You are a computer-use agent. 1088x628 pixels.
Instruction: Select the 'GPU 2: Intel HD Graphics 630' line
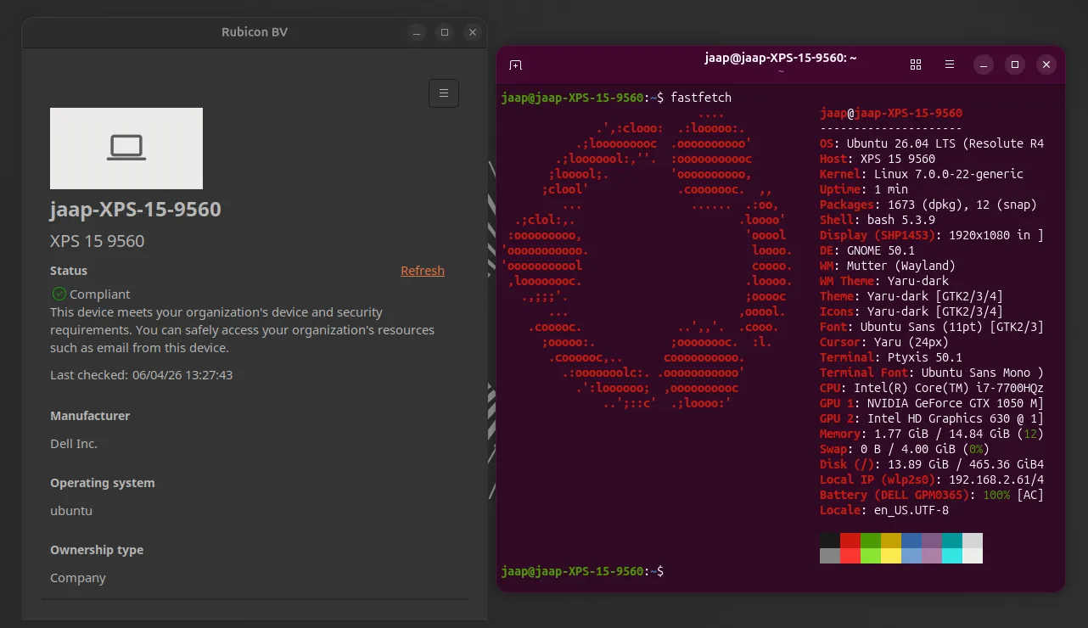(x=932, y=418)
